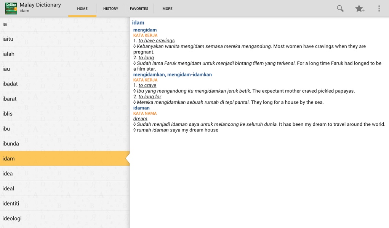Open the HISTORY tab
The width and height of the screenshot is (389, 228).
pyautogui.click(x=110, y=9)
